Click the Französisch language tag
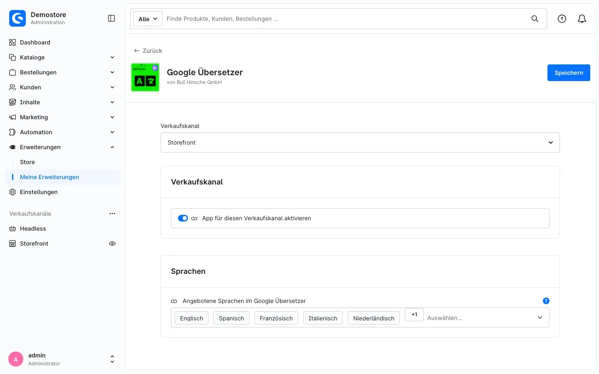 (x=276, y=318)
